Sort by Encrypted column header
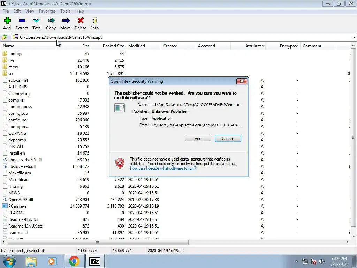 283,46
